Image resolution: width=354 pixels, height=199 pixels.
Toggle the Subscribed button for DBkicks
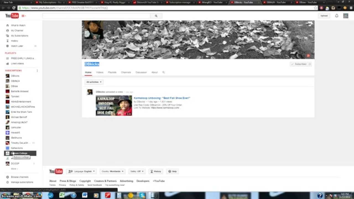pyautogui.click(x=299, y=64)
